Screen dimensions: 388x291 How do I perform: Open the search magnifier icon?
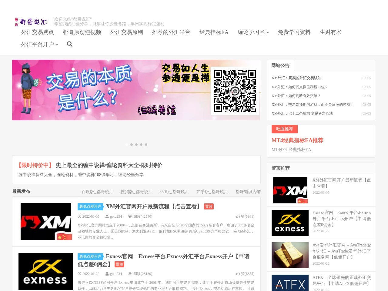[x=70, y=44]
